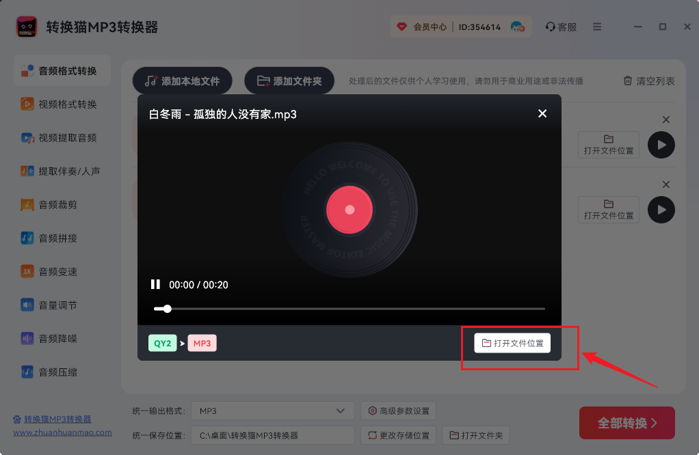Viewport: 699px width, 455px height.
Task: Switch to the 视频格式转换 tab
Action: [x=62, y=104]
